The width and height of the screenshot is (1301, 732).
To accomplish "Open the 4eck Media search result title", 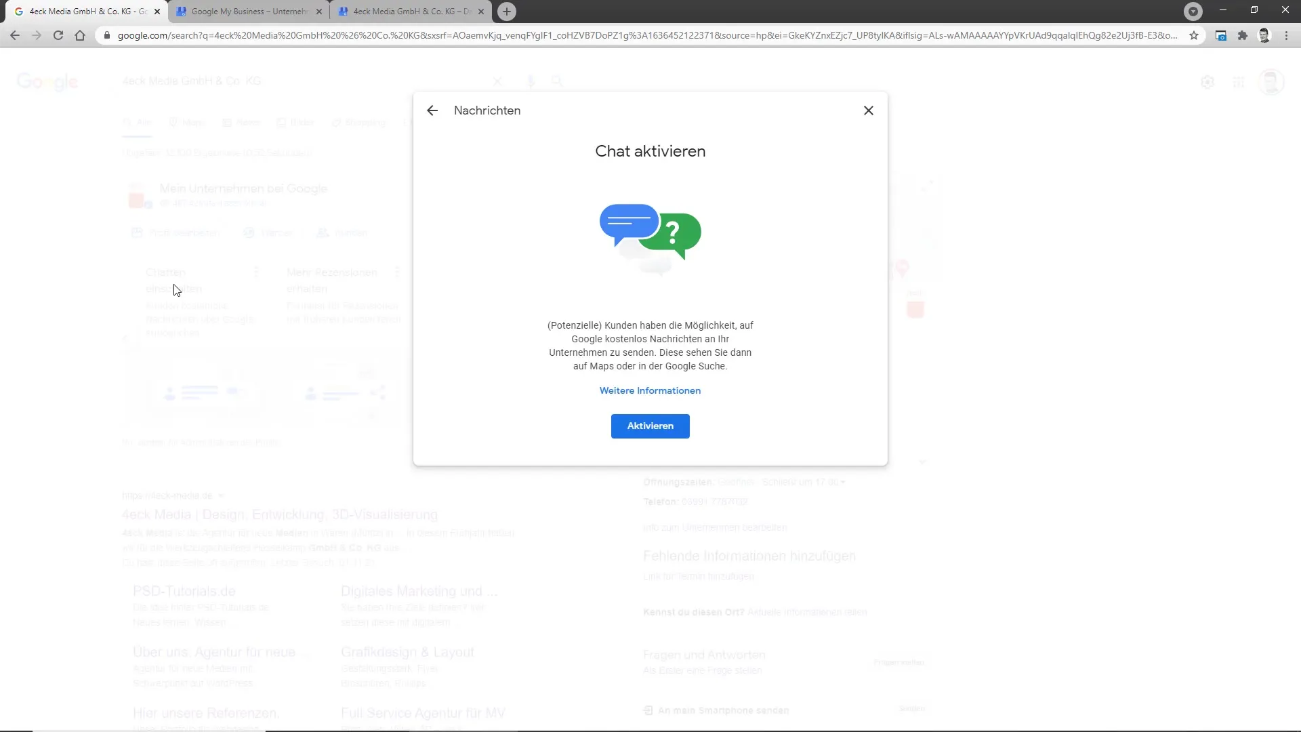I will click(280, 514).
